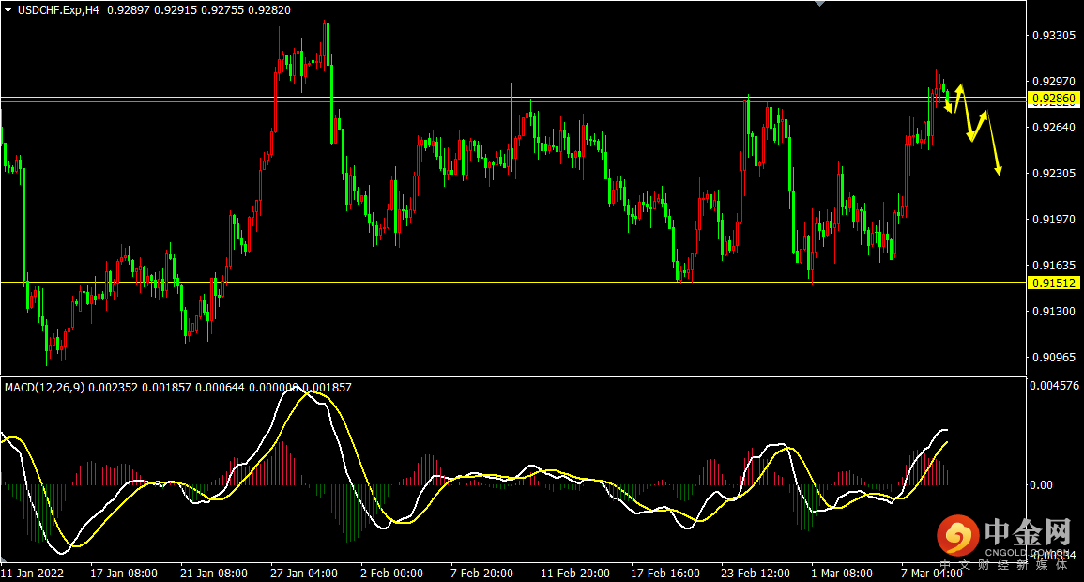The width and height of the screenshot is (1084, 582).
Task: Open the dropdown triangle beside USDCHF.Exp,H4
Action: pos(8,8)
